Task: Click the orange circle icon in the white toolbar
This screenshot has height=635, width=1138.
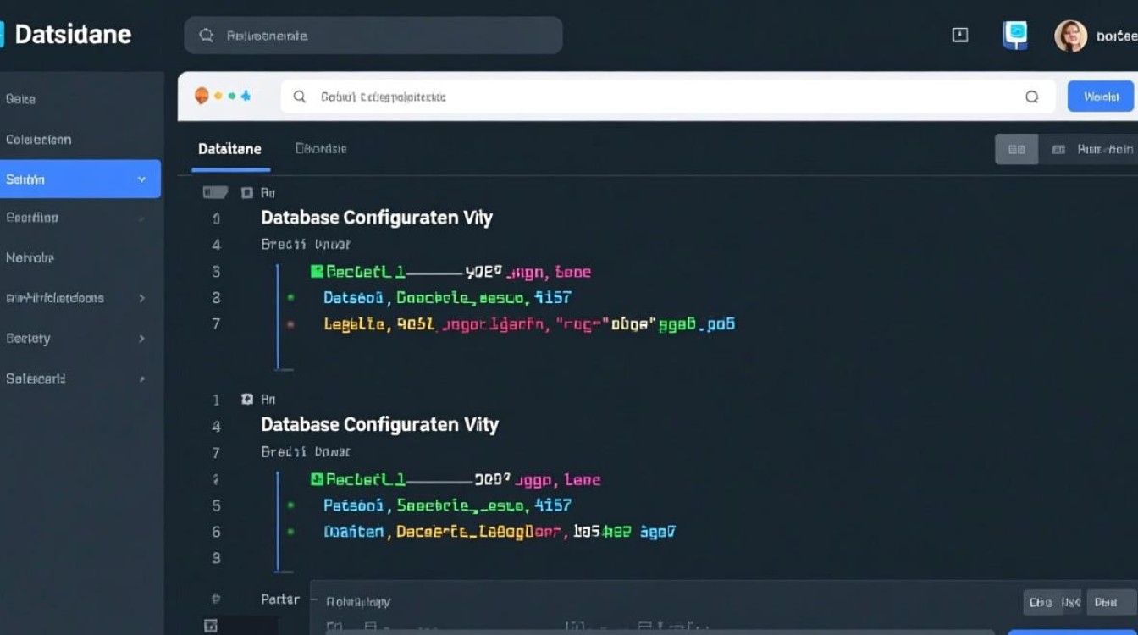Action: pyautogui.click(x=202, y=96)
